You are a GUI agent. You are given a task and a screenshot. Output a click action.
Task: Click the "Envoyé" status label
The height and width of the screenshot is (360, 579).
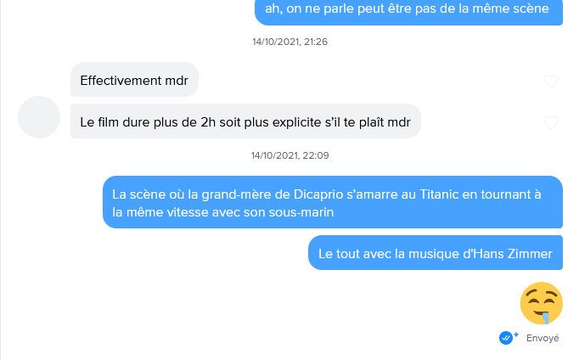(x=542, y=338)
